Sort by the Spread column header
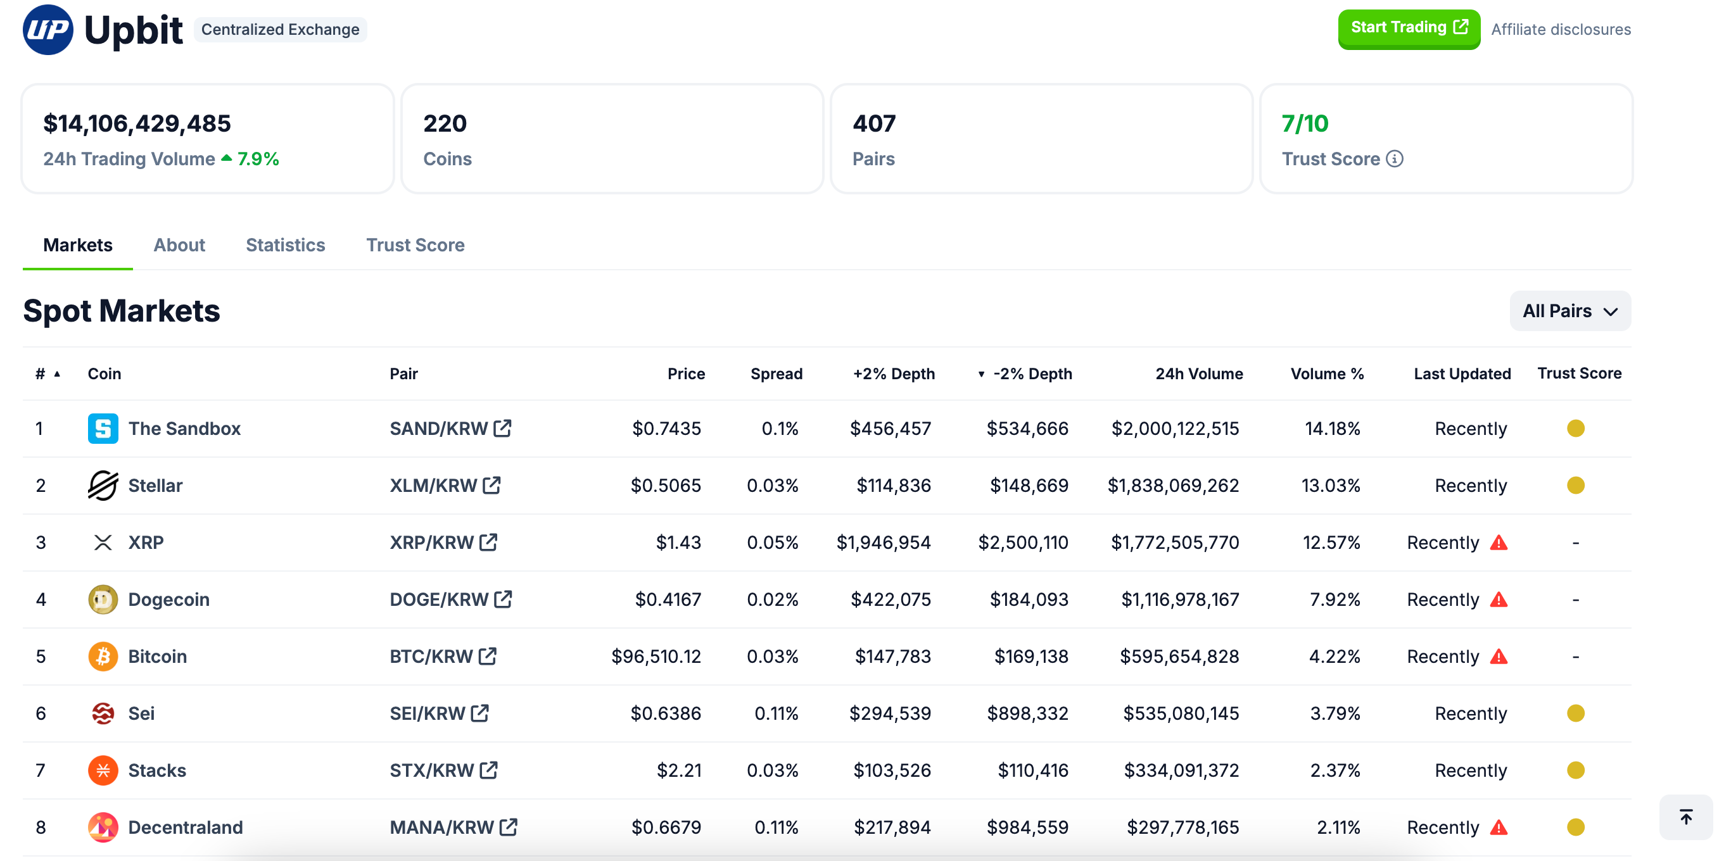 pos(776,374)
